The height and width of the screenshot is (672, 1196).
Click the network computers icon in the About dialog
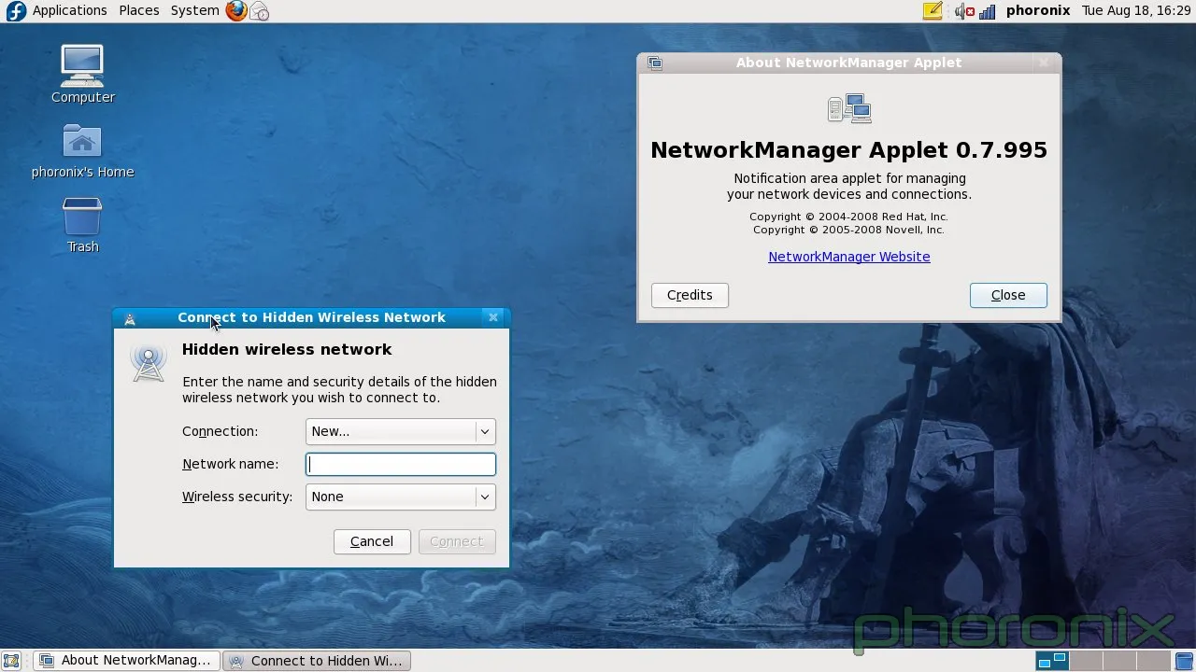pyautogui.click(x=849, y=108)
